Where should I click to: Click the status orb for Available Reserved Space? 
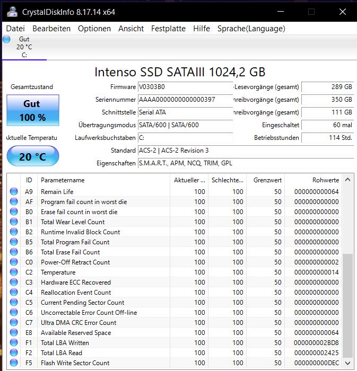(14, 333)
